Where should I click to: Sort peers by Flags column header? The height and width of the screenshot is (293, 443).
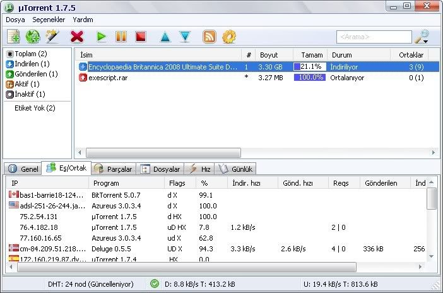point(180,183)
